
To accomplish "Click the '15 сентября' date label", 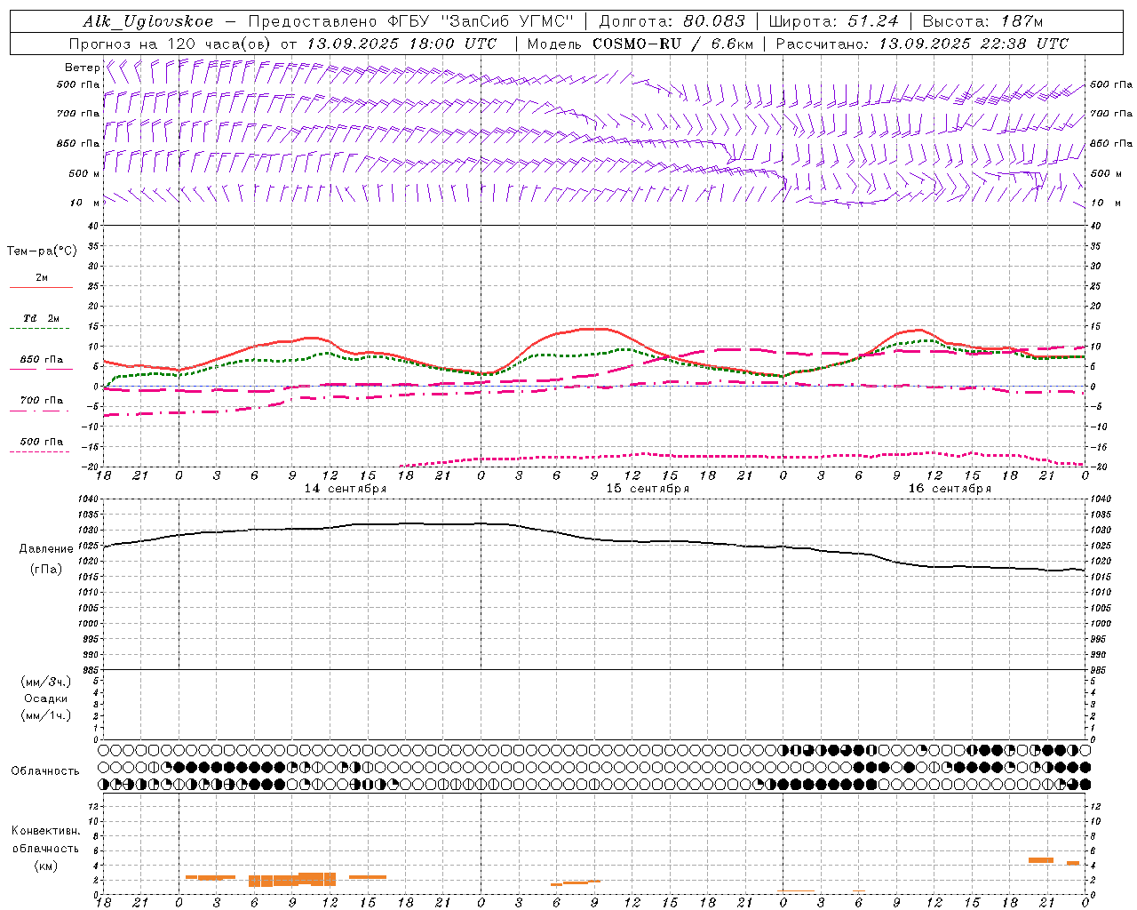I will 648,489.
